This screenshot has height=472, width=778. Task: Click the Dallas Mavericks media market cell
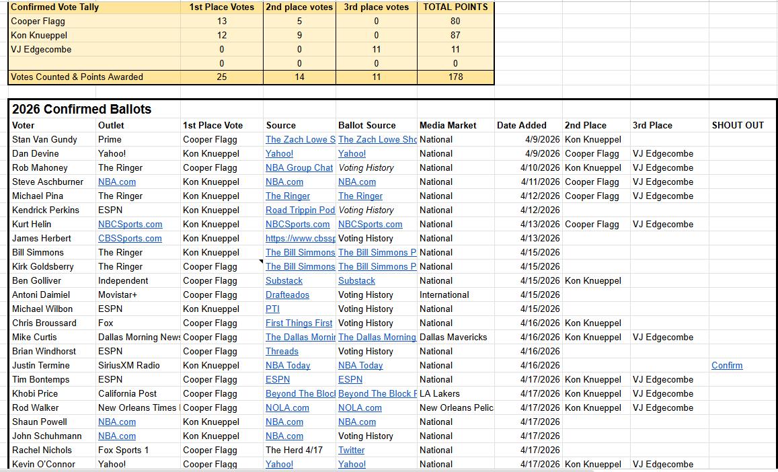pyautogui.click(x=453, y=337)
